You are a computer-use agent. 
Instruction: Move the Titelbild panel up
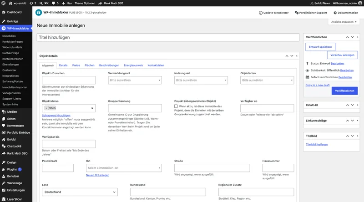click(348, 136)
